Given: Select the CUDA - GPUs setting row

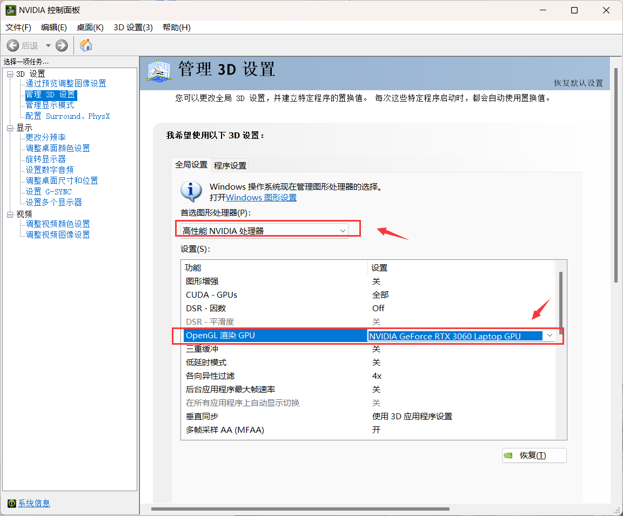Looking at the screenshot, I should coord(370,295).
